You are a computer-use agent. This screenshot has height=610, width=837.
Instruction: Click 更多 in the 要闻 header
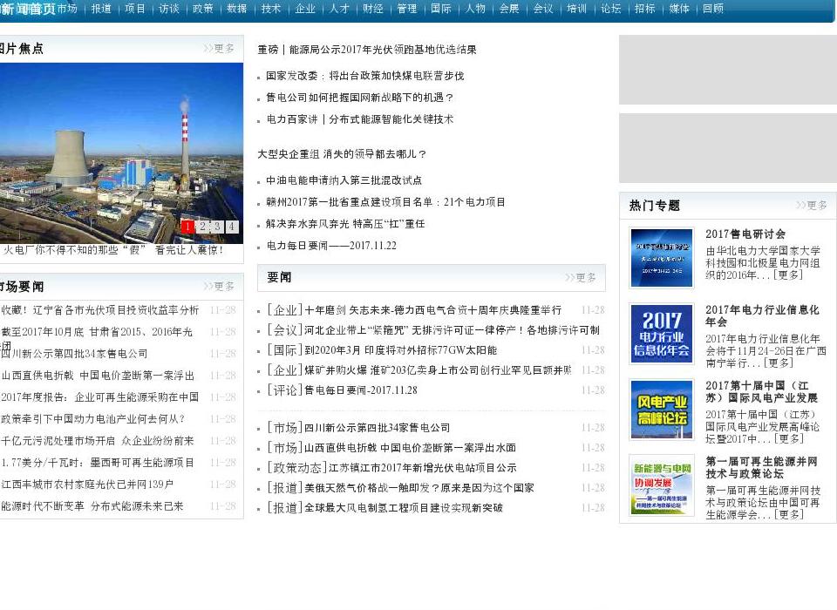[581, 277]
